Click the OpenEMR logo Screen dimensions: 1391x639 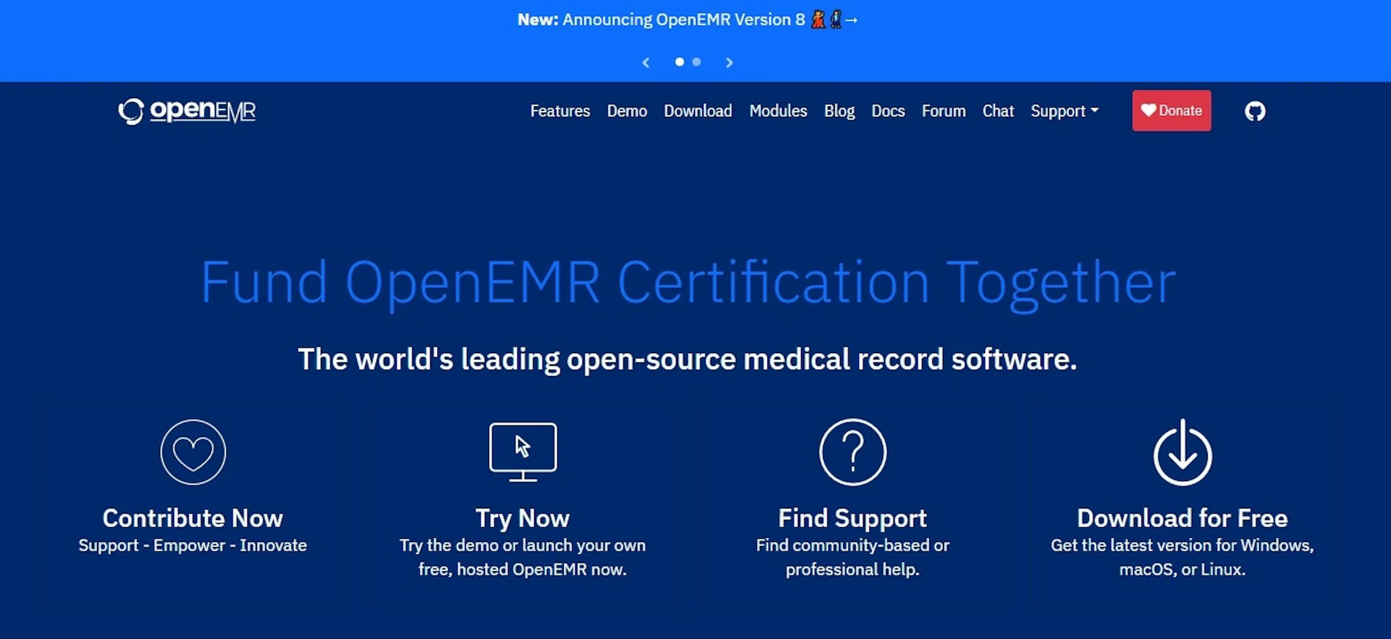187,111
